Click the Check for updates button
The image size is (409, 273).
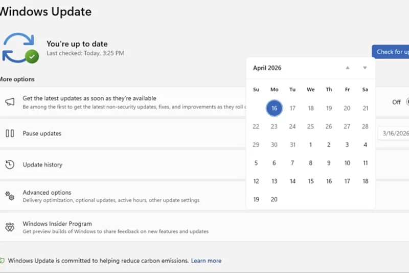point(391,52)
